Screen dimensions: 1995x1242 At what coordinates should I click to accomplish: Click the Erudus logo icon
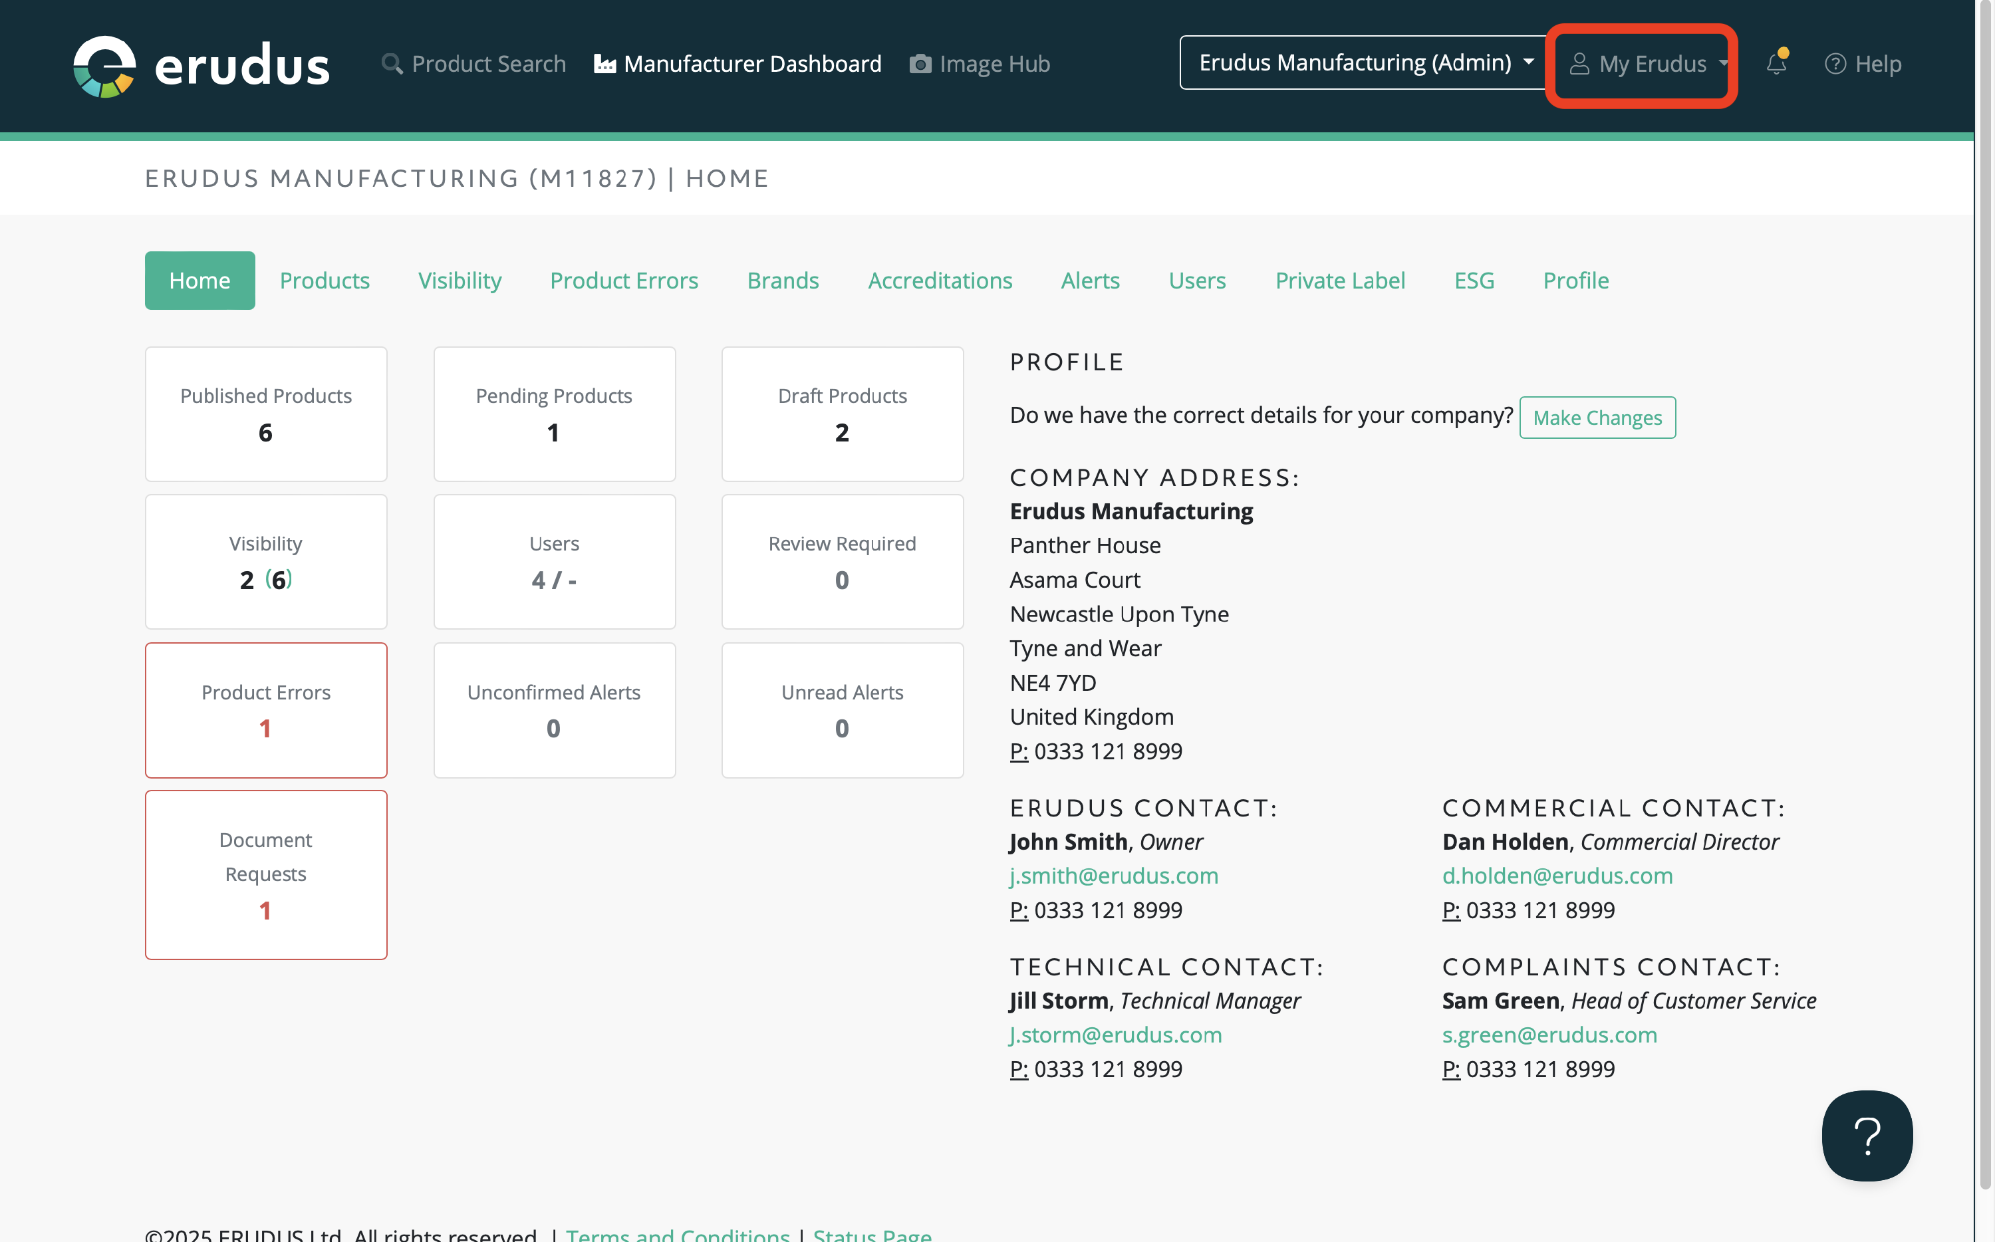104,66
